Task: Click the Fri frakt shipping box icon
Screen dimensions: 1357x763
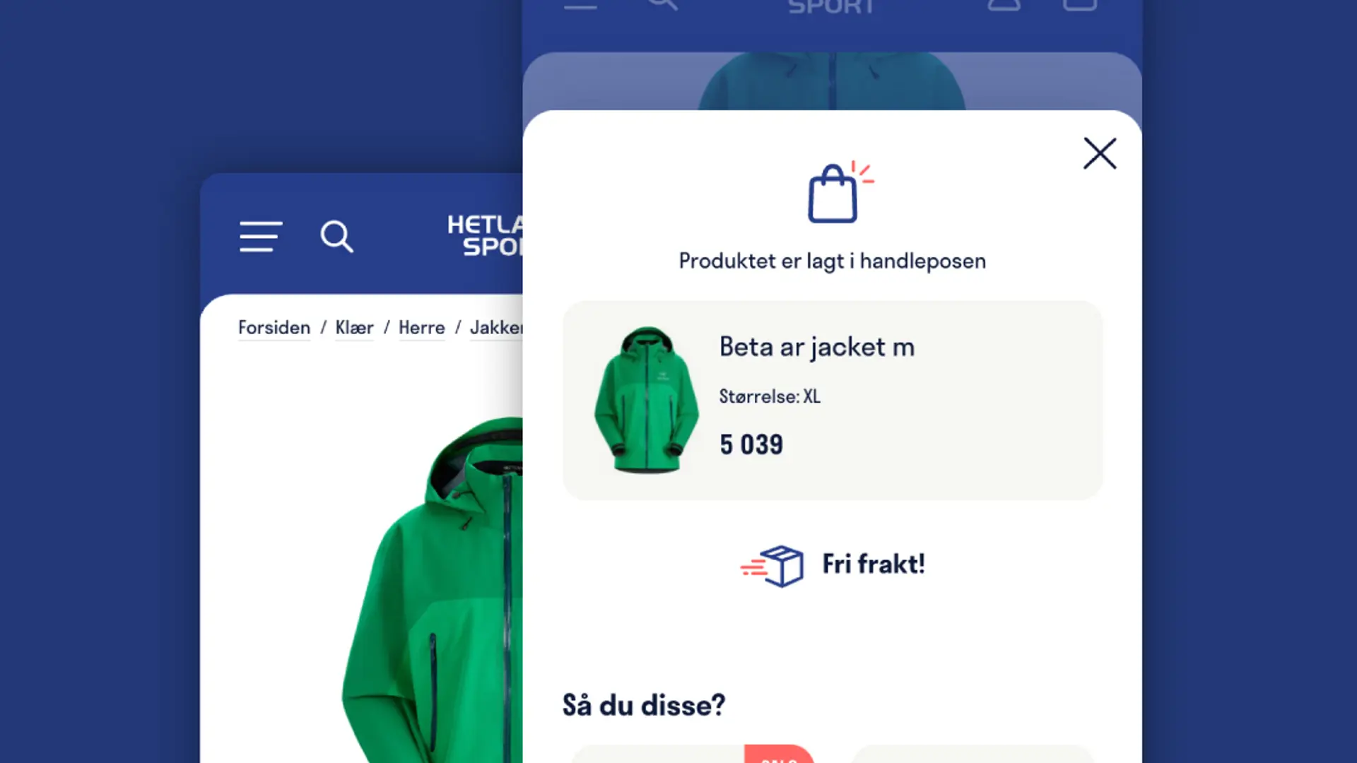Action: pyautogui.click(x=773, y=565)
